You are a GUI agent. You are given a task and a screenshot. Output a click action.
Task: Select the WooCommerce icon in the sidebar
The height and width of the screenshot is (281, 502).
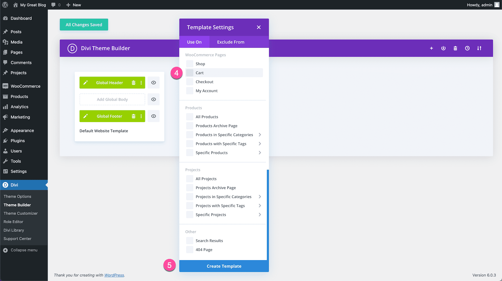(x=6, y=86)
